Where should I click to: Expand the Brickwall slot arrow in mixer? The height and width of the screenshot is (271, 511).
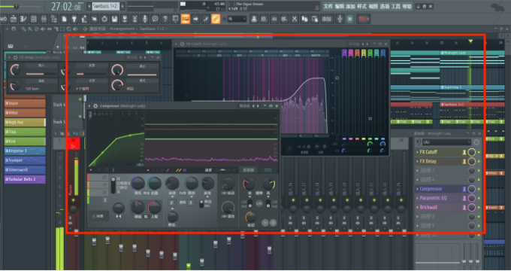(x=417, y=207)
